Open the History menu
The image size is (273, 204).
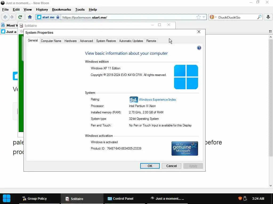tap(42, 10)
